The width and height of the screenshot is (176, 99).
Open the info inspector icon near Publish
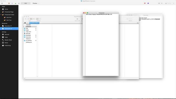coord(159,3)
